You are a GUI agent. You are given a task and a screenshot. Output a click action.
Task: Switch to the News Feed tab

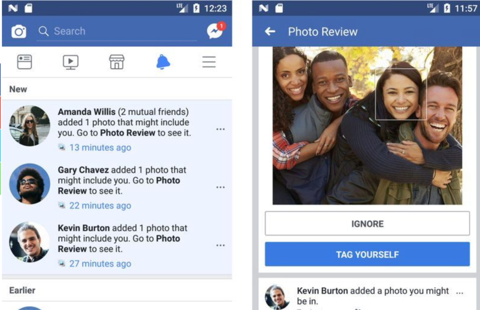pyautogui.click(x=24, y=62)
